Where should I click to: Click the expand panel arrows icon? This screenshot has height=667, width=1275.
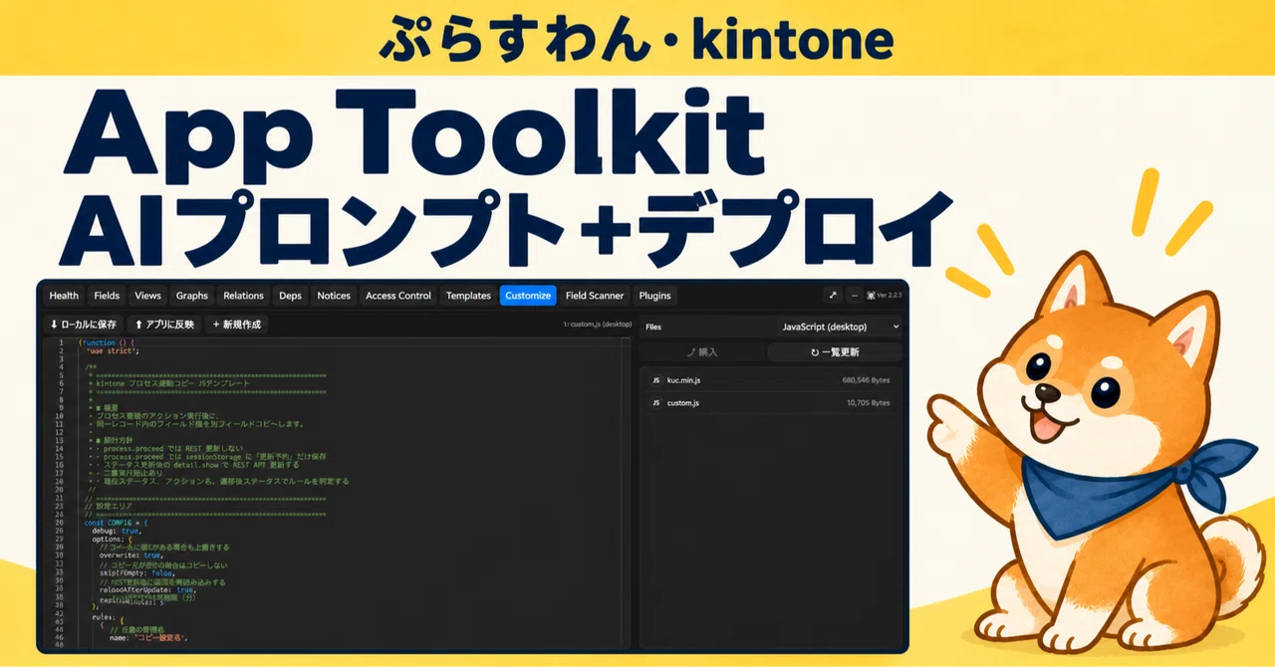pos(833,296)
